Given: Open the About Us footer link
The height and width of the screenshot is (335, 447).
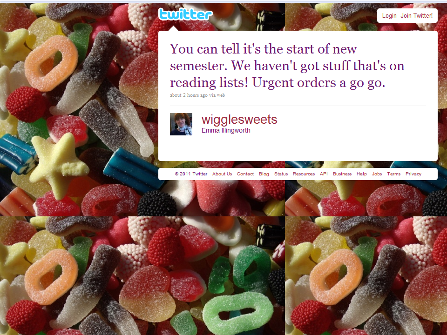Looking at the screenshot, I should (222, 174).
